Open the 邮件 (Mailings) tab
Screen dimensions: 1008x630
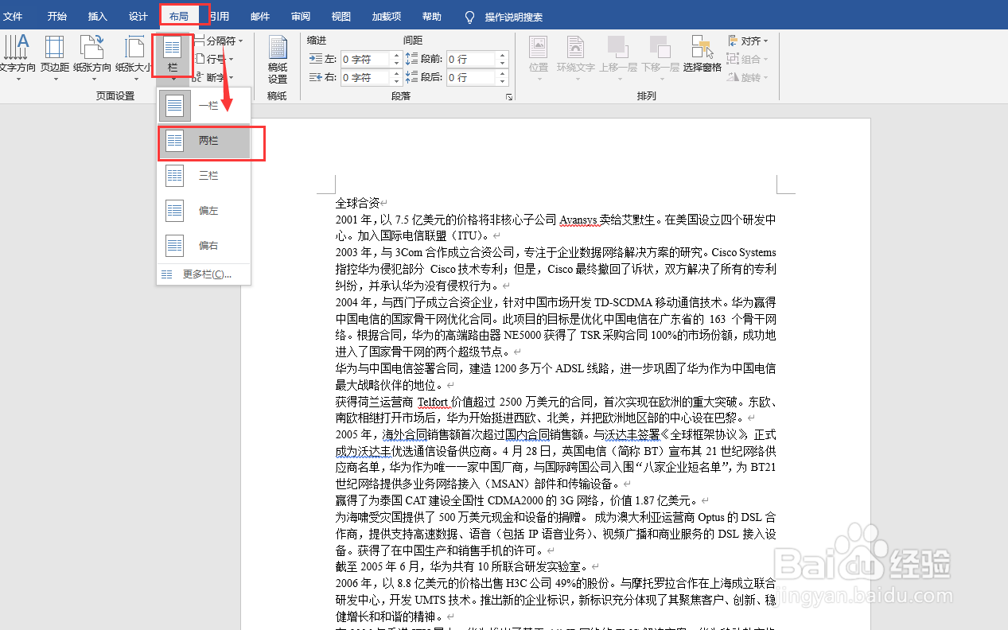click(x=260, y=17)
